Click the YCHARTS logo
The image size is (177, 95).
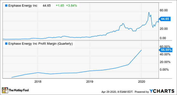pyautogui.click(x=162, y=91)
